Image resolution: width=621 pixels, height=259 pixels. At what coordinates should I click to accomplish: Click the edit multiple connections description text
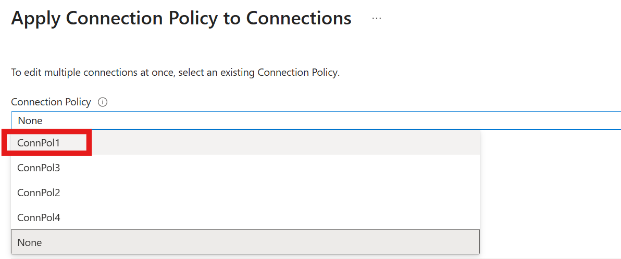176,73
